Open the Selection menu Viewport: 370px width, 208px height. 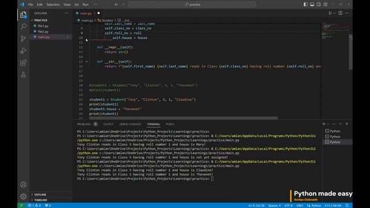(53, 5)
